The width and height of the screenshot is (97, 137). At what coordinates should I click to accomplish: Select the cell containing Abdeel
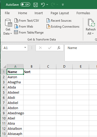pyautogui.click(x=15, y=92)
